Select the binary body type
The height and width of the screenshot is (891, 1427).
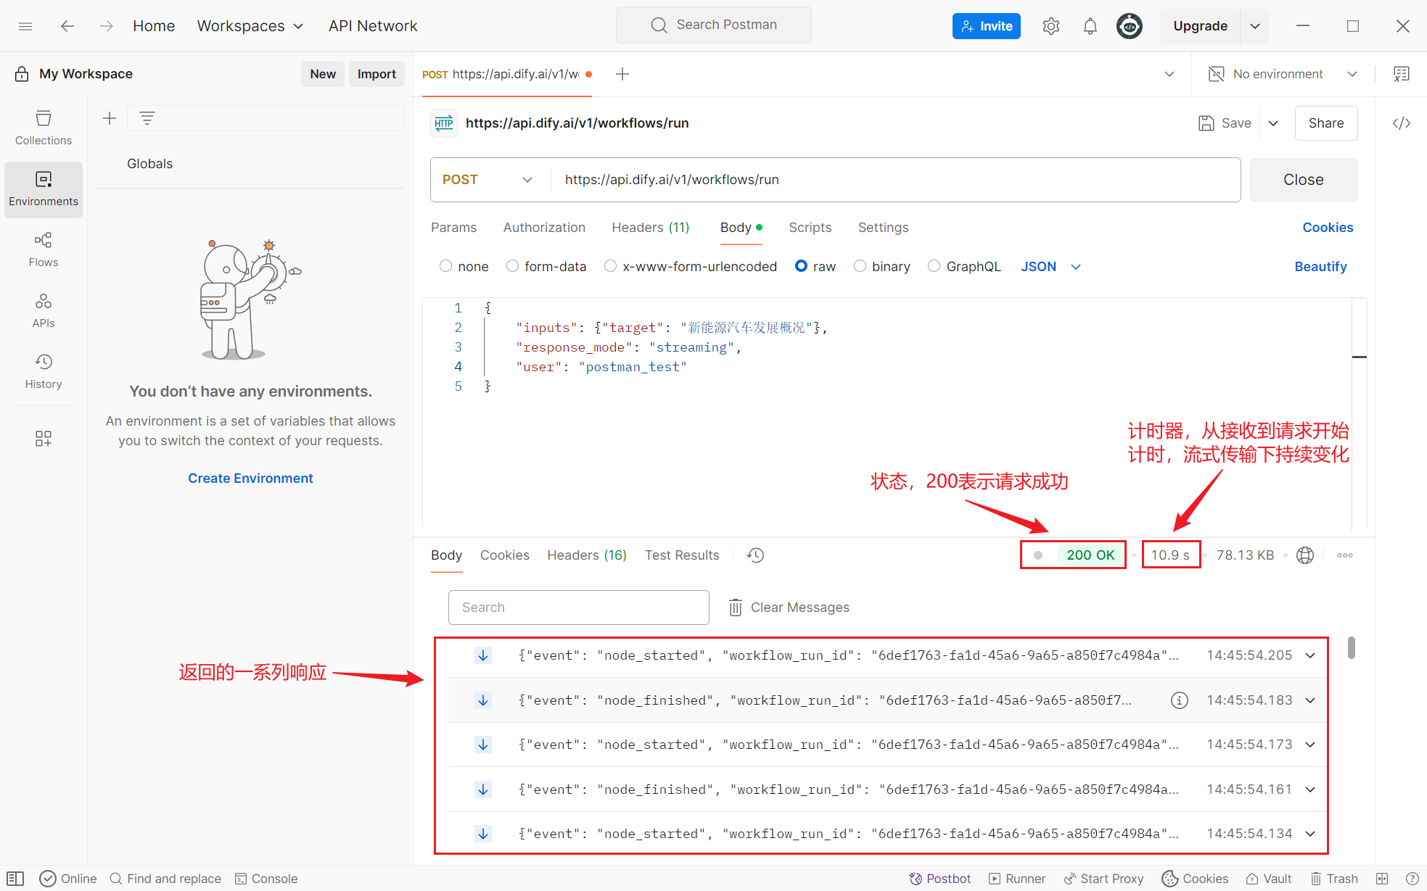coord(860,266)
